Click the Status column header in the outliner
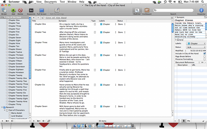 click(122, 21)
